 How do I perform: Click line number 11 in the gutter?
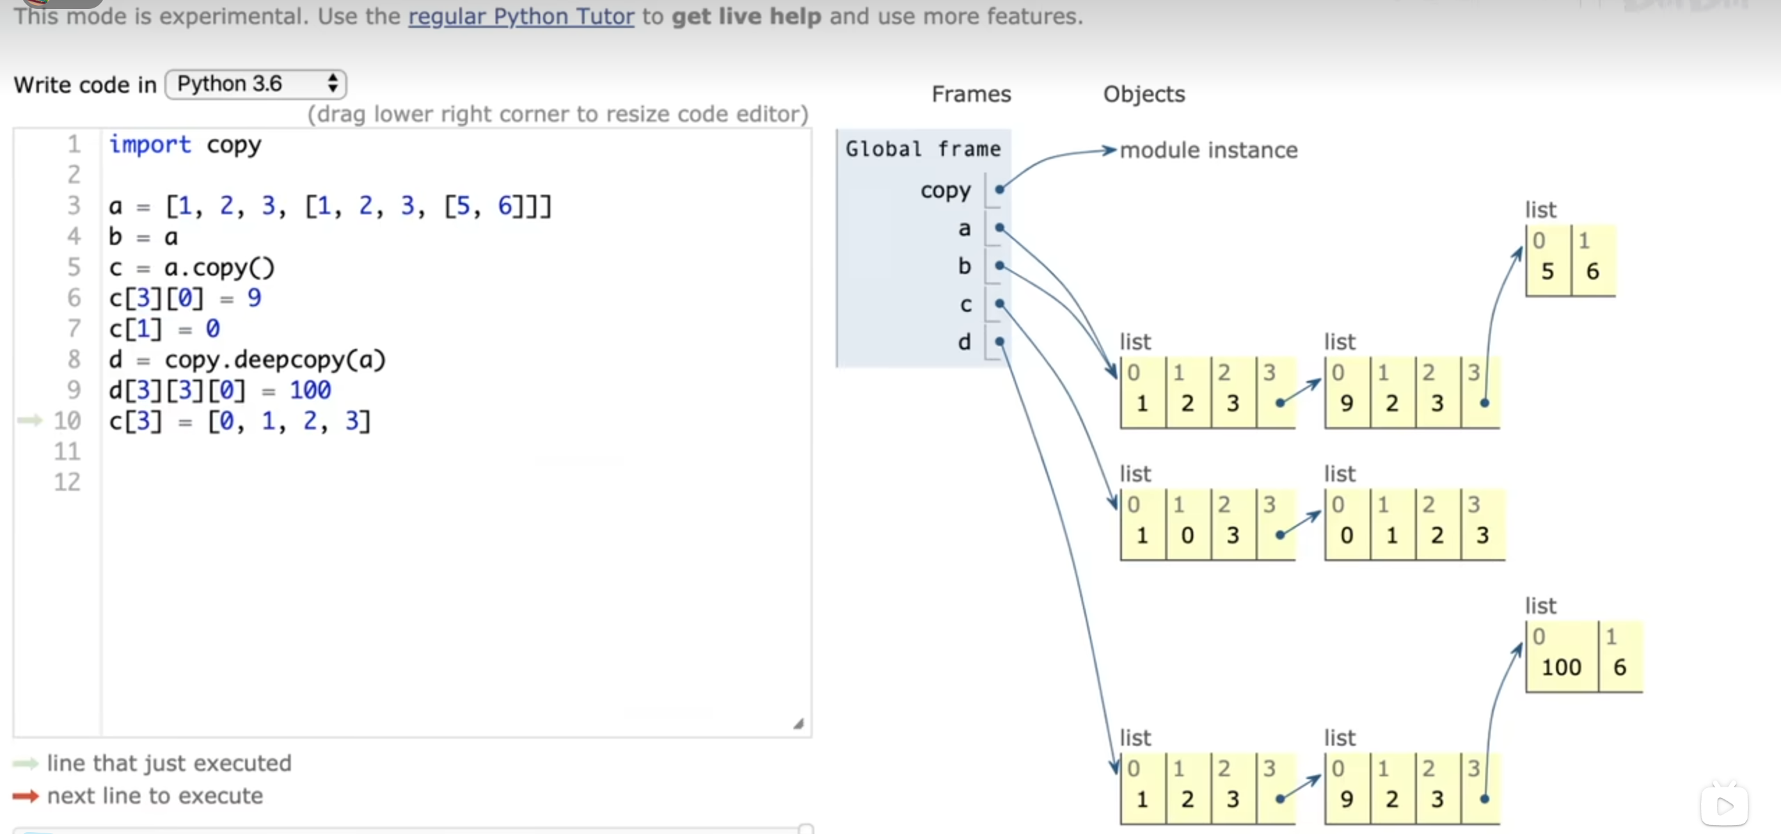pyautogui.click(x=68, y=451)
